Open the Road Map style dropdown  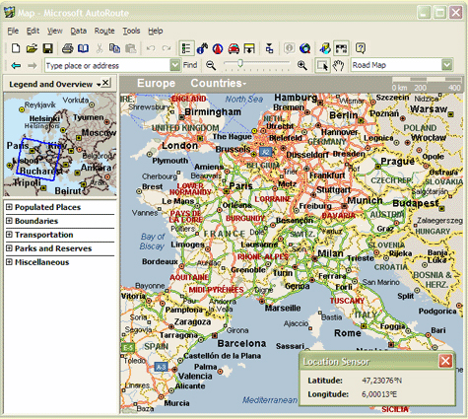click(446, 65)
